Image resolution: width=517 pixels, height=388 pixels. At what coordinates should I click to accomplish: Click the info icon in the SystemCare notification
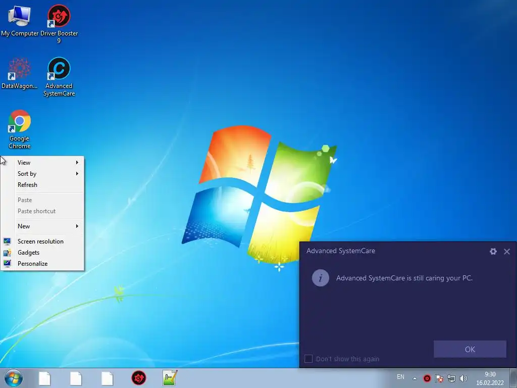click(x=320, y=278)
